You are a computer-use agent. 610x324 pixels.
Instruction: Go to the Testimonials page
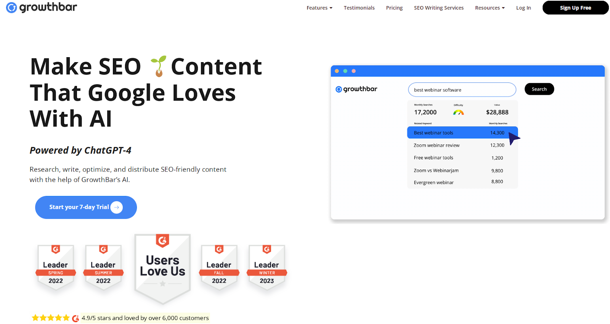point(359,8)
